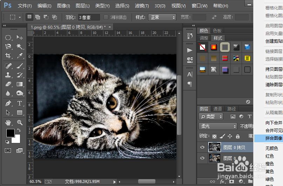Swap foreground and background colors icon
Screen dimensions: 283x186
click(x=19, y=130)
